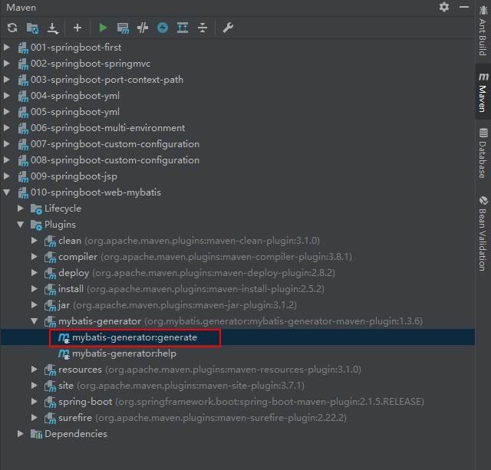Run Maven Build with green play icon
Viewport: 491px width, 470px height.
click(x=103, y=28)
